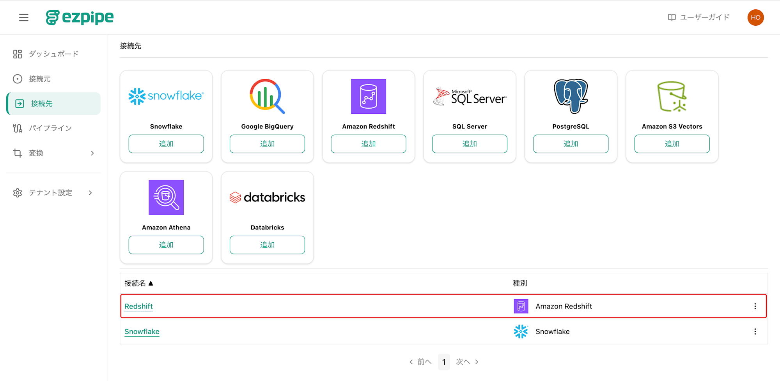Click the PostgreSQL elephant logo
The image size is (780, 381).
pos(571,96)
